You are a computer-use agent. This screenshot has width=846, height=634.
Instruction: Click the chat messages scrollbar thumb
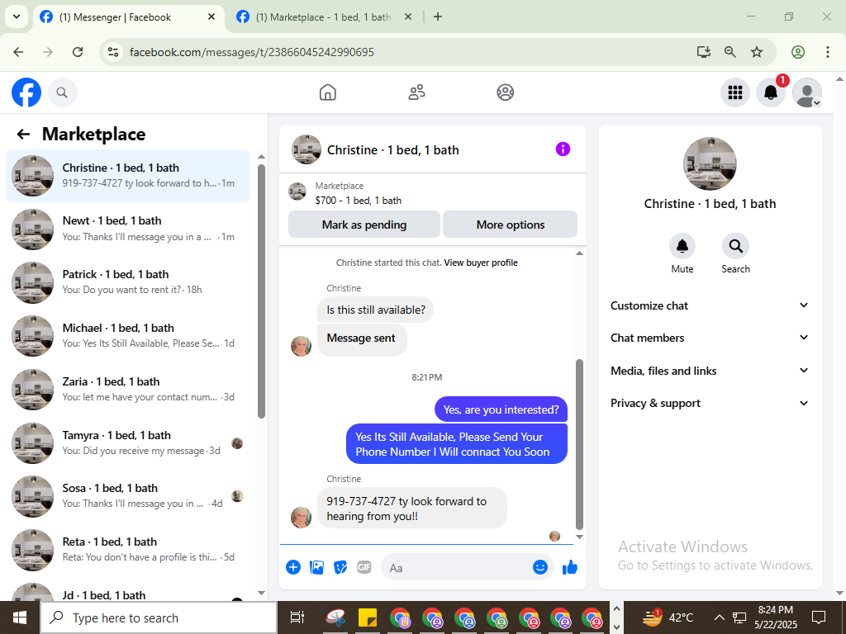pos(579,445)
